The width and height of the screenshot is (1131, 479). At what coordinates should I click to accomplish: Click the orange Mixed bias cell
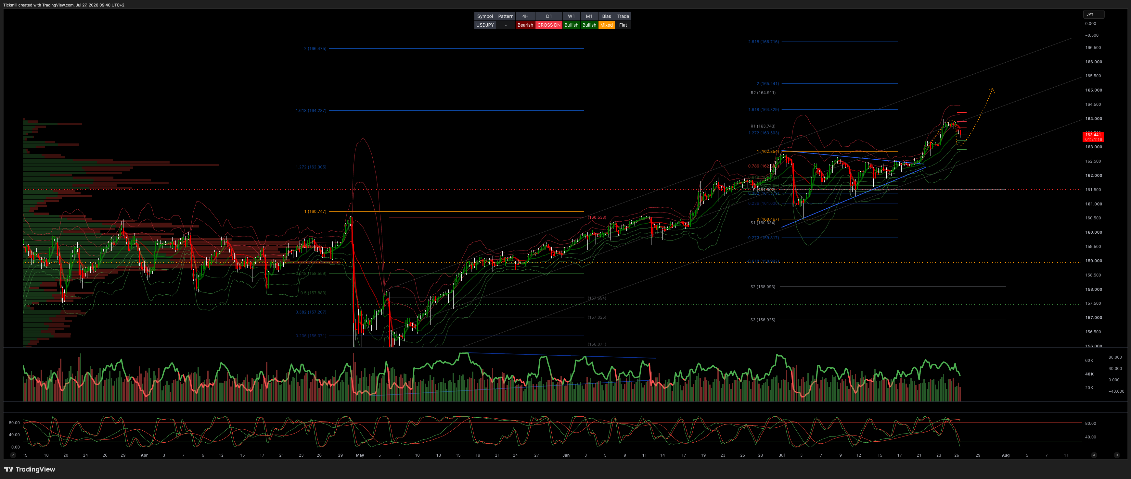(x=606, y=25)
